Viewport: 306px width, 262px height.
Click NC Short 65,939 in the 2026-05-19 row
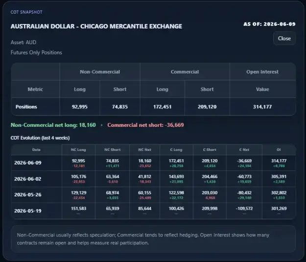point(113,209)
